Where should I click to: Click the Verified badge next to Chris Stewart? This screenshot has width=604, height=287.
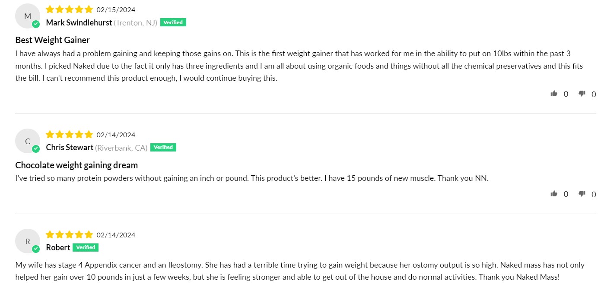point(163,147)
